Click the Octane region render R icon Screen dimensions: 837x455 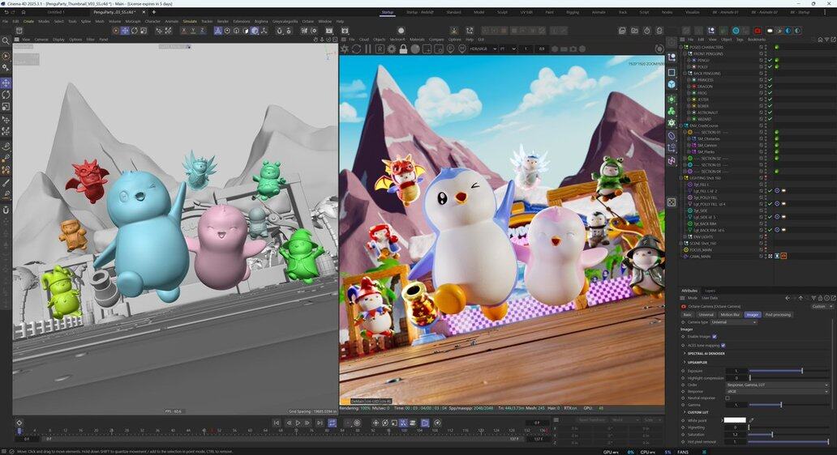coord(380,49)
